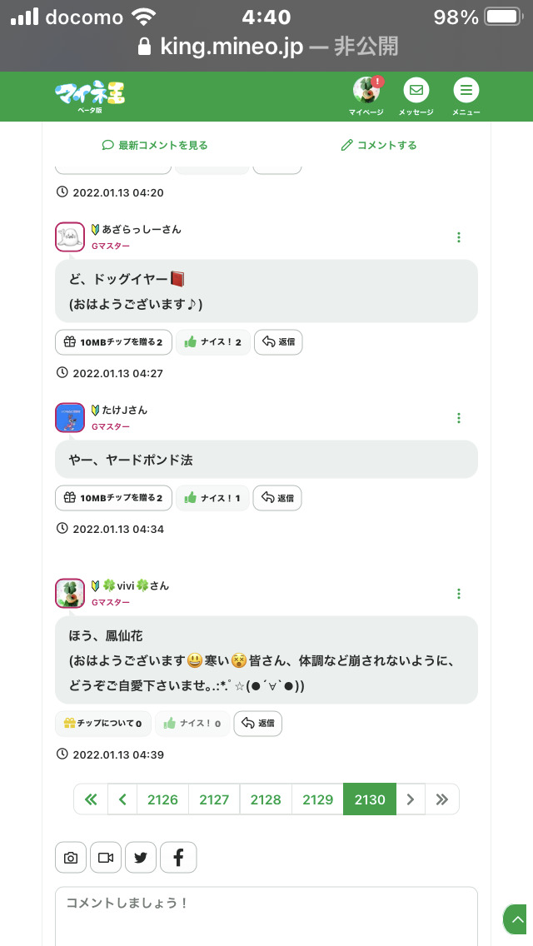This screenshot has width=533, height=946.
Task: Click 最新コメントを見る link
Action: point(155,145)
